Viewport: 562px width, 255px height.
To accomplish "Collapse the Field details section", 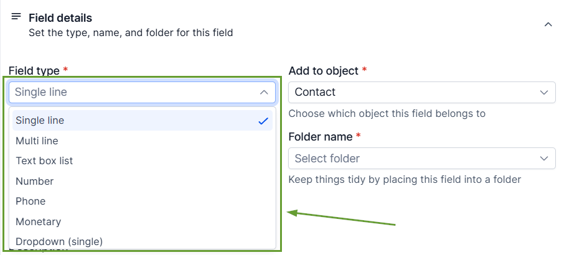I will tap(548, 24).
